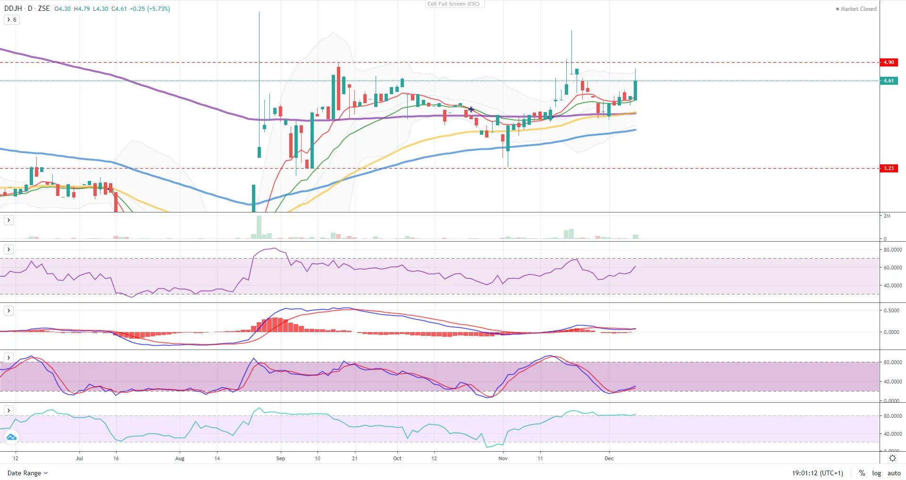The image size is (906, 480).
Task: Expand the volume pane legend chevron
Action: 8,220
